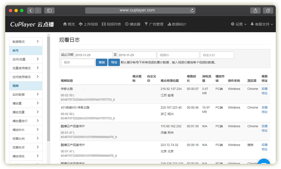Open 播放量排行 in the sidebar

25,121
